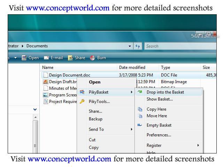
Task: Click the navigation pane scrollbar up arrow
Action: click(x=36, y=117)
